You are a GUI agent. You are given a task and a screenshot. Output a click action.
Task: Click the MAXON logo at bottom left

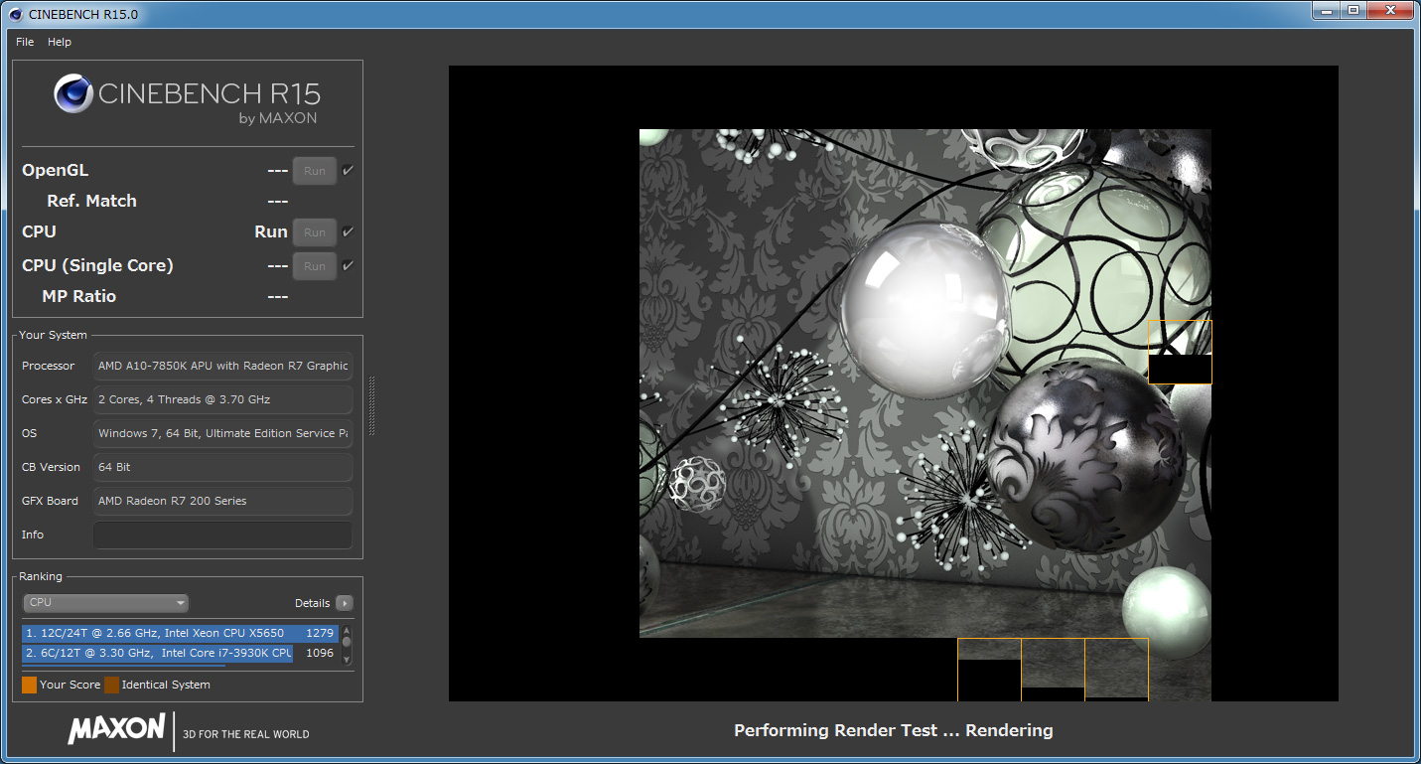click(x=116, y=728)
